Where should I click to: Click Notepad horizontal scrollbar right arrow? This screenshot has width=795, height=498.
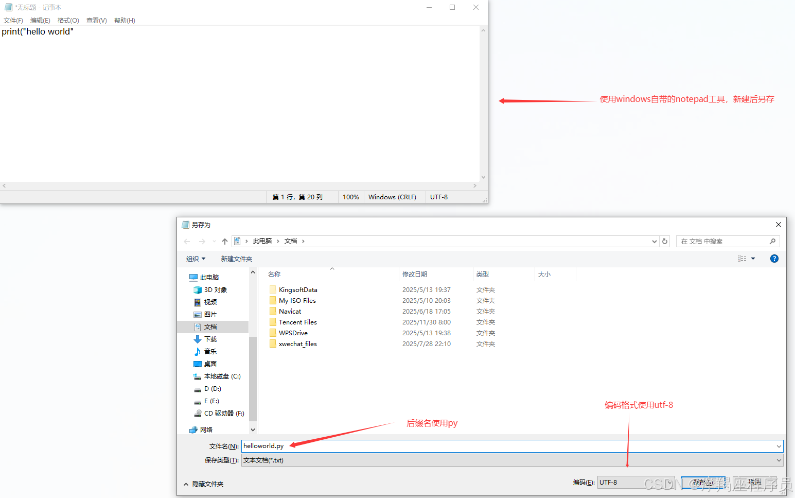click(x=475, y=186)
